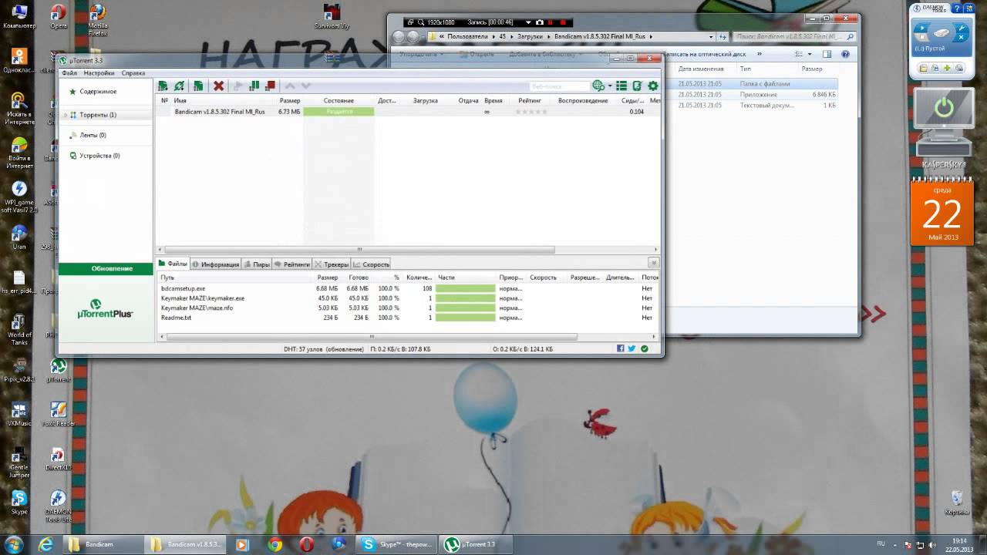
Task: Click the torrent list horizontal scrollbar
Action: click(x=359, y=250)
